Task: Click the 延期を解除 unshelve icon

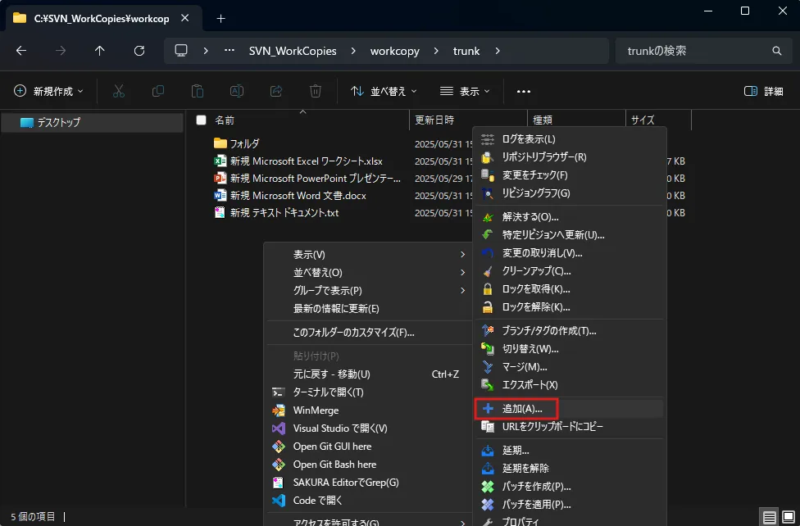Action: pyautogui.click(x=488, y=469)
